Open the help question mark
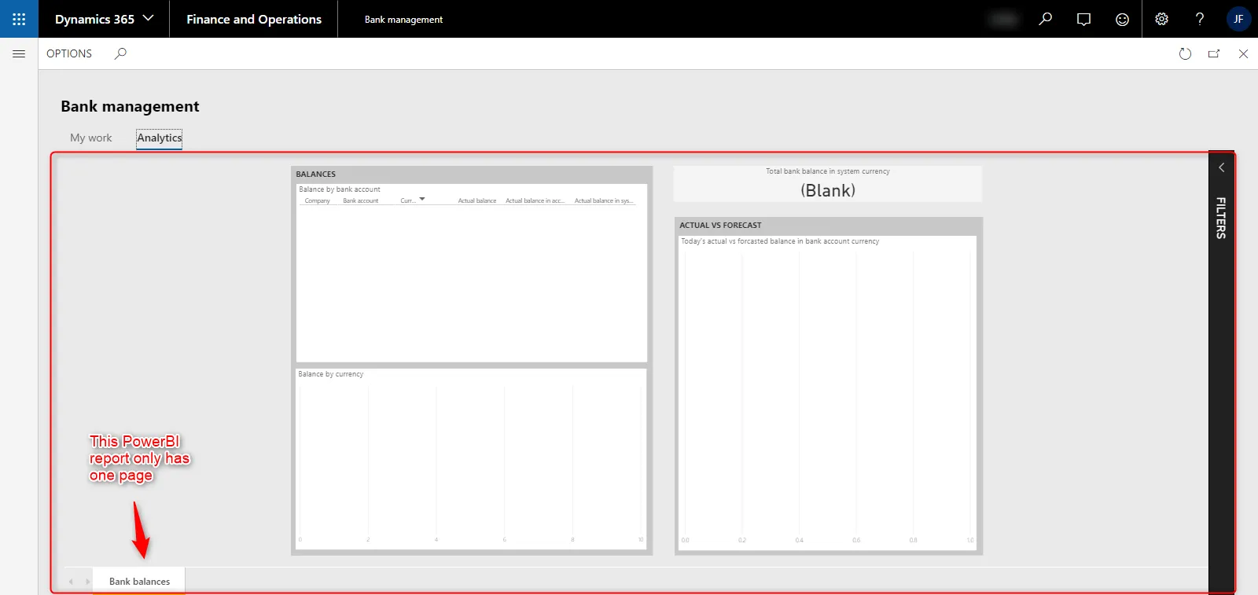 pos(1200,19)
